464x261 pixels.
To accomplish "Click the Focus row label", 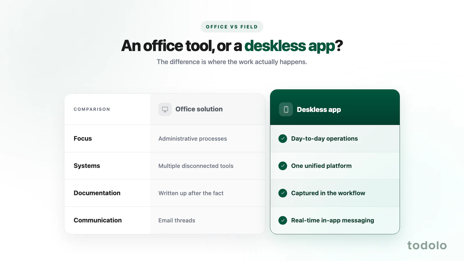I will [83, 139].
